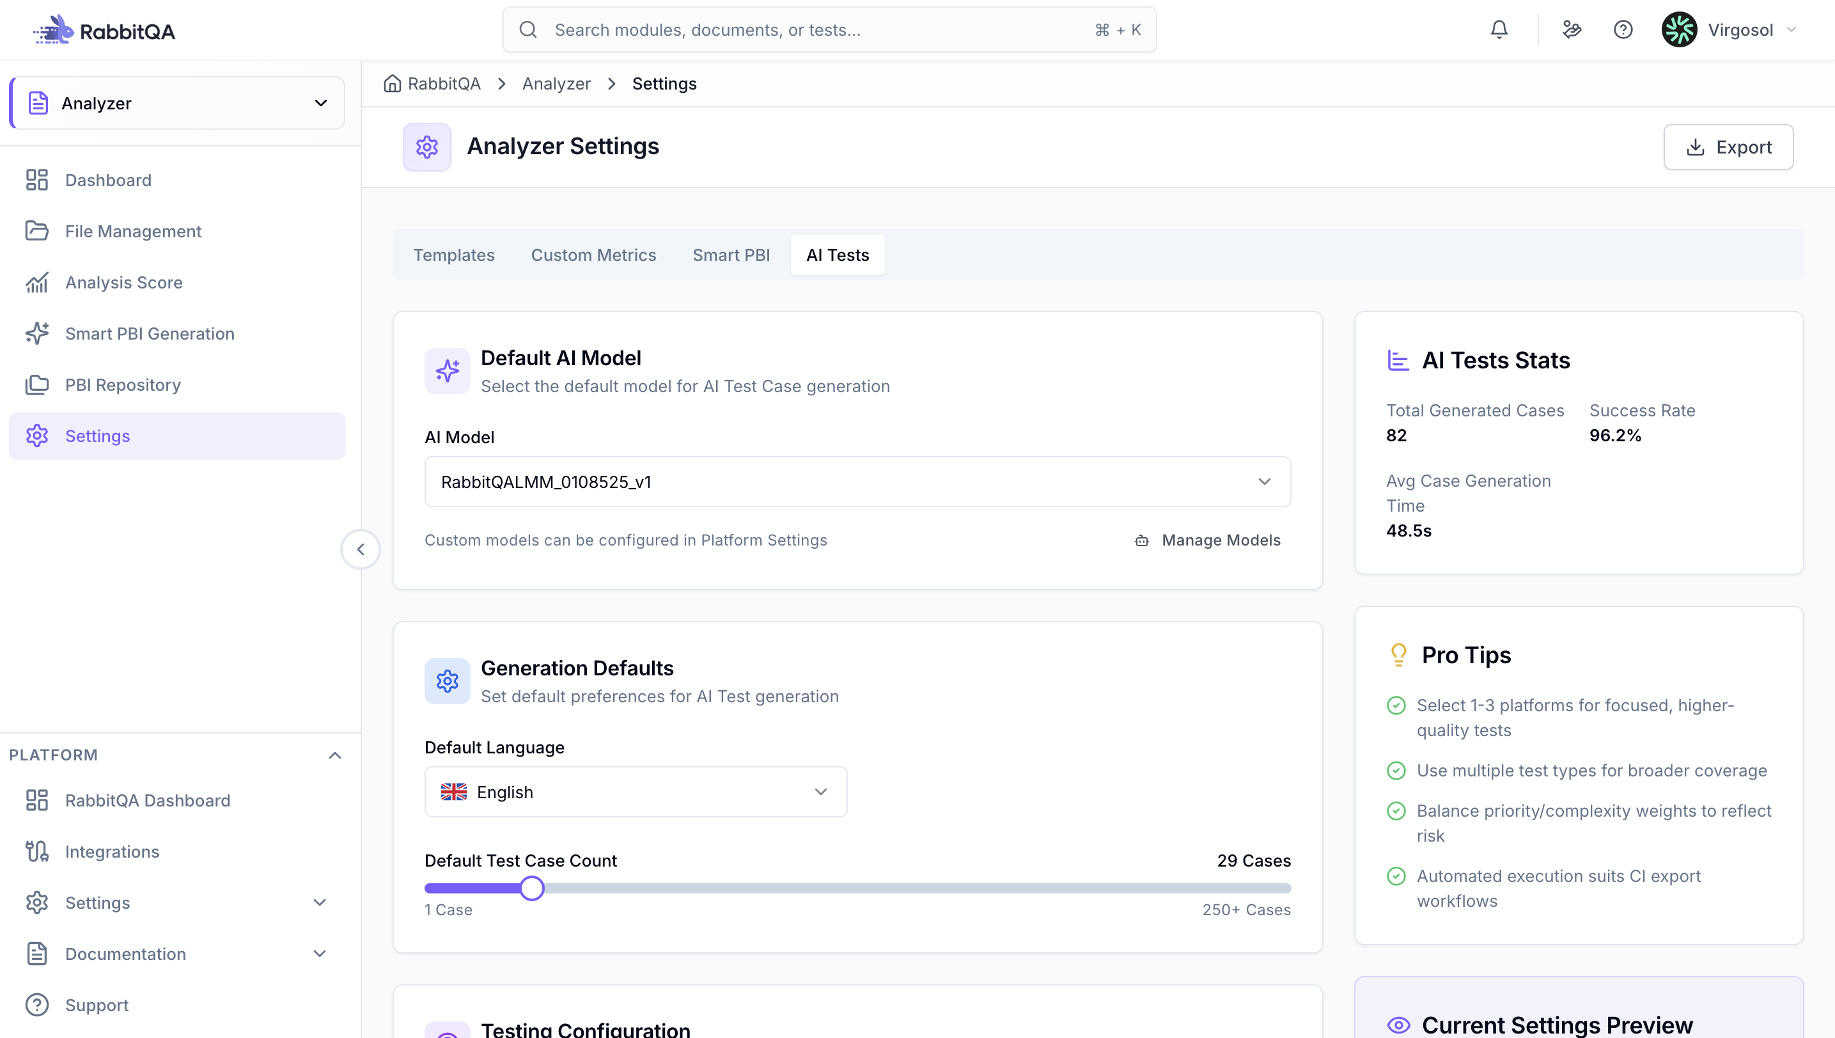The width and height of the screenshot is (1835, 1038).
Task: Open RabbitQA Dashboard under Platform
Action: (x=176, y=800)
